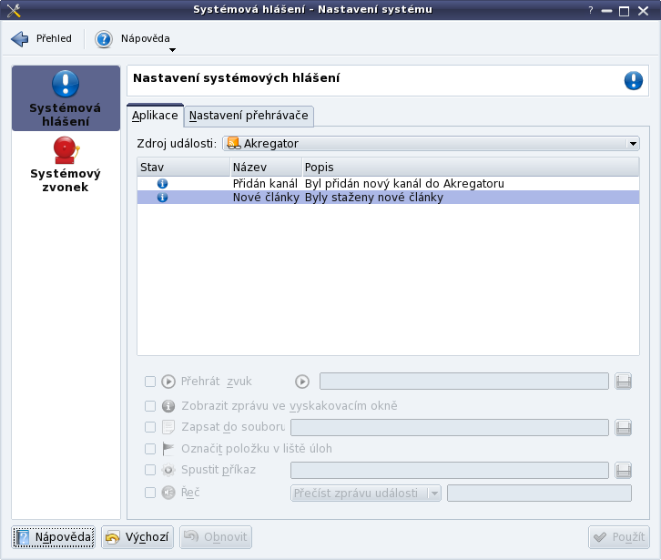The image size is (661, 560).
Task: Click info icon in Nové články row
Action: tap(162, 197)
